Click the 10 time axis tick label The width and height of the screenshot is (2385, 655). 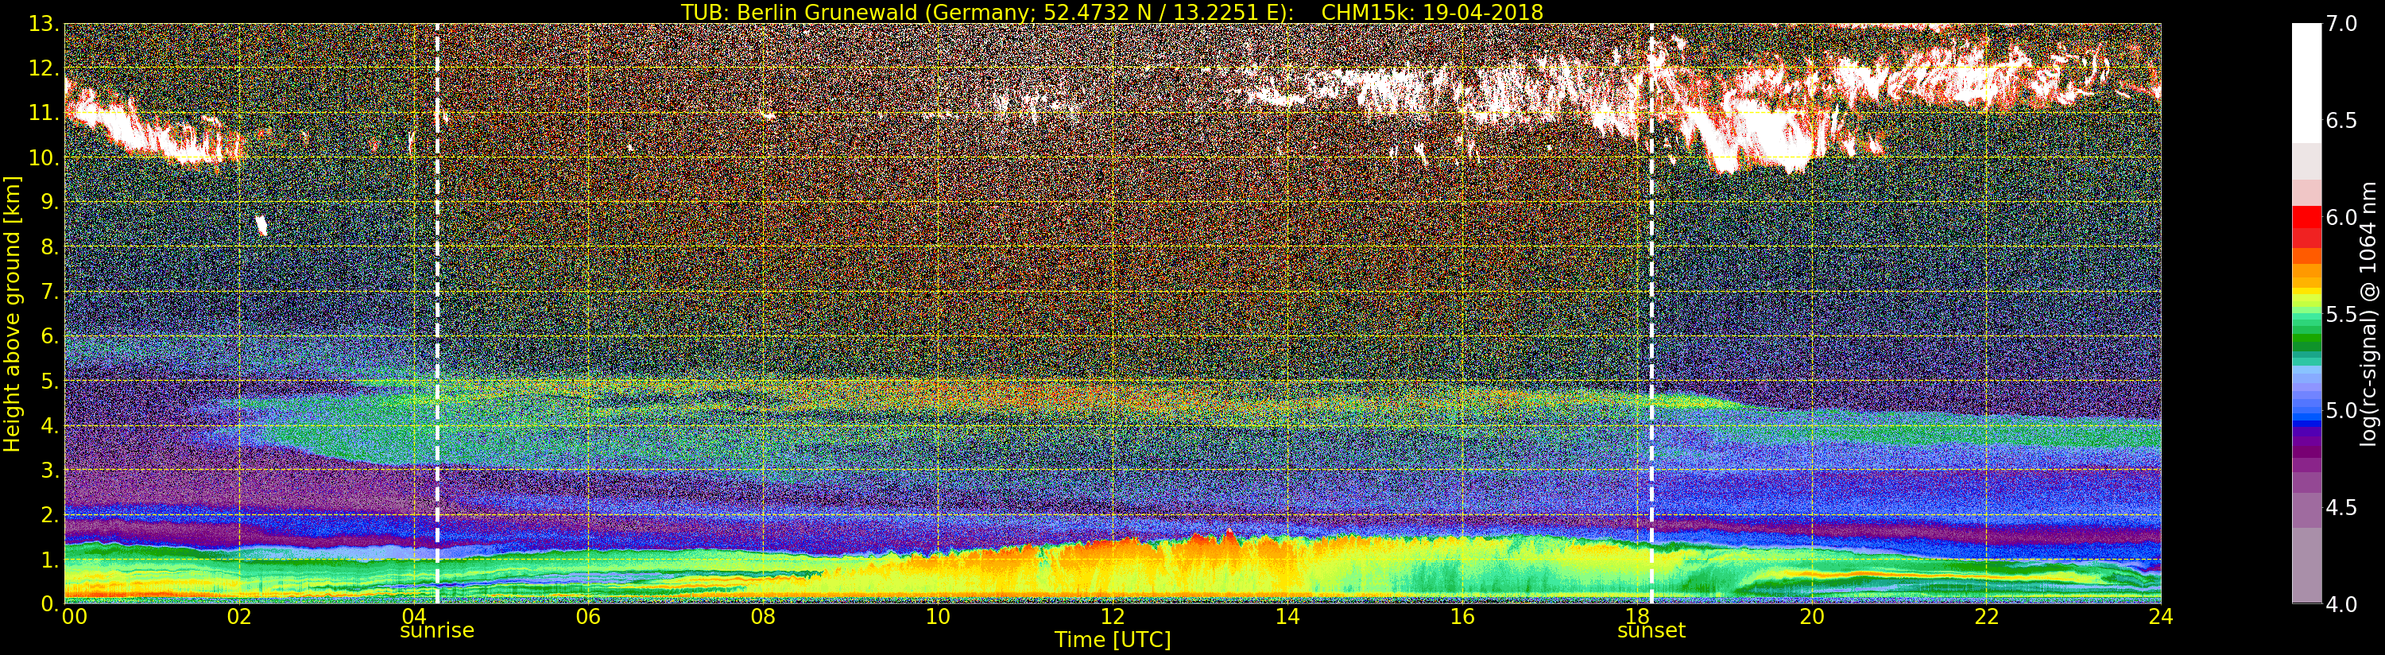coord(938,617)
